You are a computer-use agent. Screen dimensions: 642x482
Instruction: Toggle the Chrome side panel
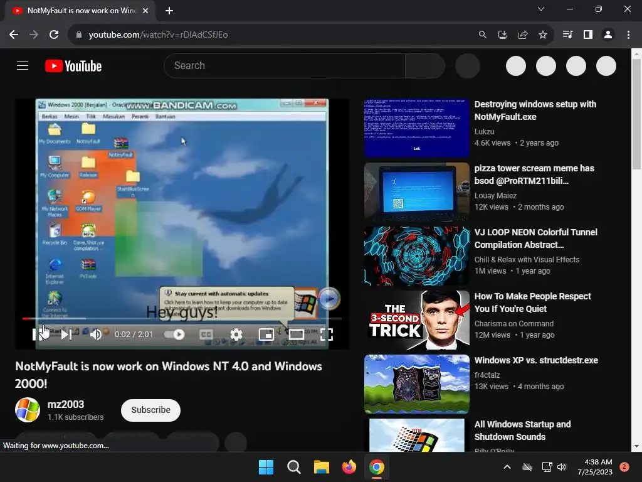pos(588,35)
